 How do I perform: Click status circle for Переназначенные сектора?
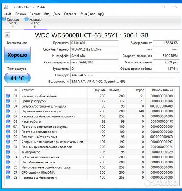point(8,111)
